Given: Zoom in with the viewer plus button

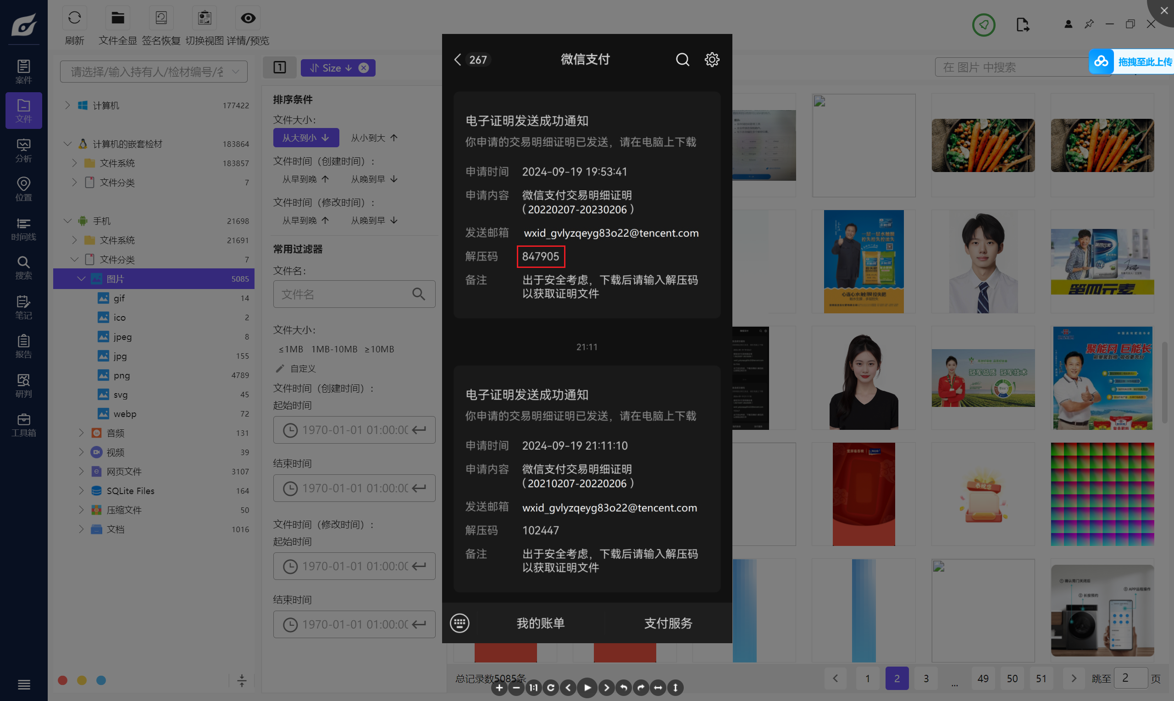Looking at the screenshot, I should click(x=499, y=688).
